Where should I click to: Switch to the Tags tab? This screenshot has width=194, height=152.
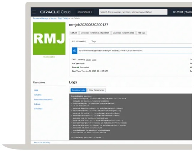94,41
